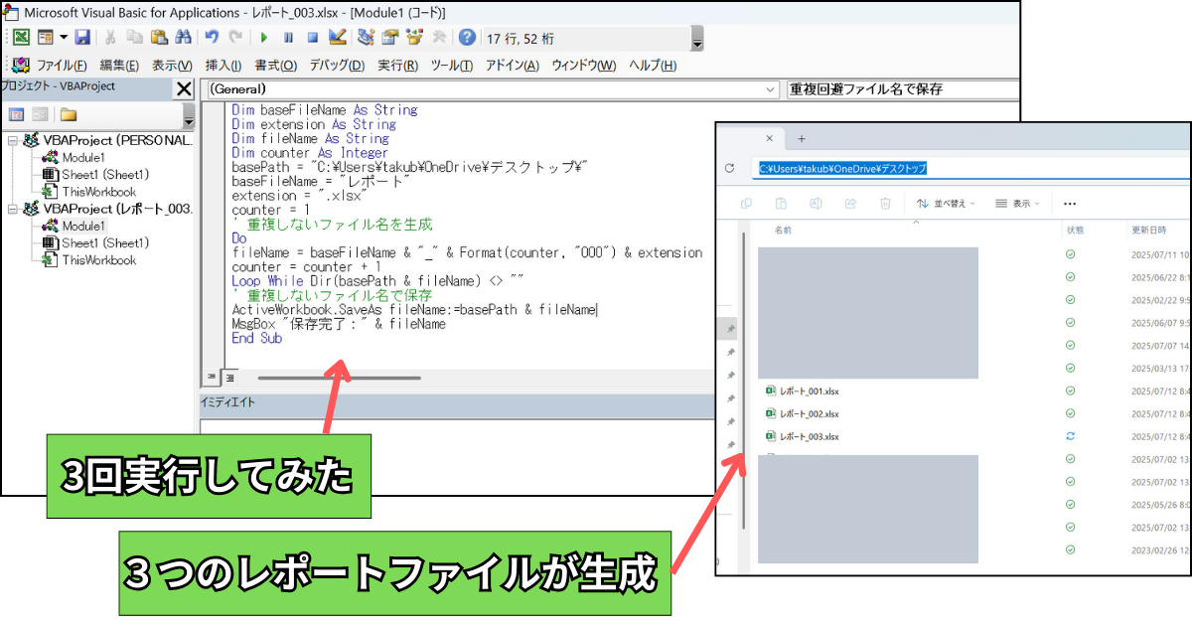Run the macro with the green play icon
The image size is (1192, 626).
point(264,38)
